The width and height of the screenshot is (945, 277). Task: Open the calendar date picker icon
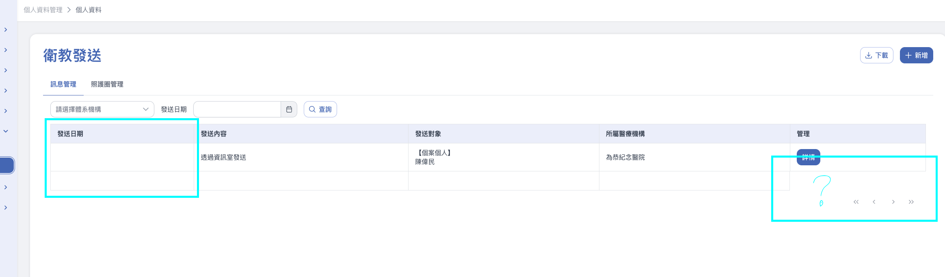[289, 109]
